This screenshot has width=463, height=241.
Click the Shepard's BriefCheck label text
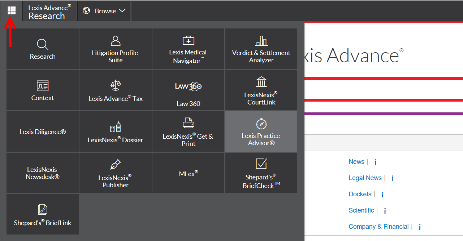pos(261,181)
